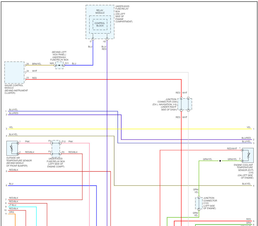The image size is (258, 226).
Task: Click the ENGINE COOLANT TEMPERATURE SENSOR caption
Action: [243, 171]
